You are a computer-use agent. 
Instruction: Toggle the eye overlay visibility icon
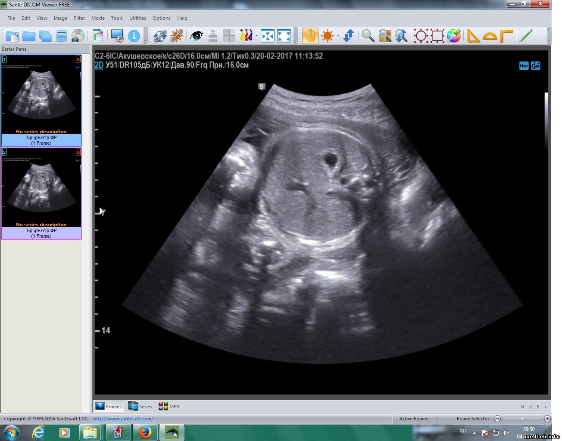click(x=197, y=36)
